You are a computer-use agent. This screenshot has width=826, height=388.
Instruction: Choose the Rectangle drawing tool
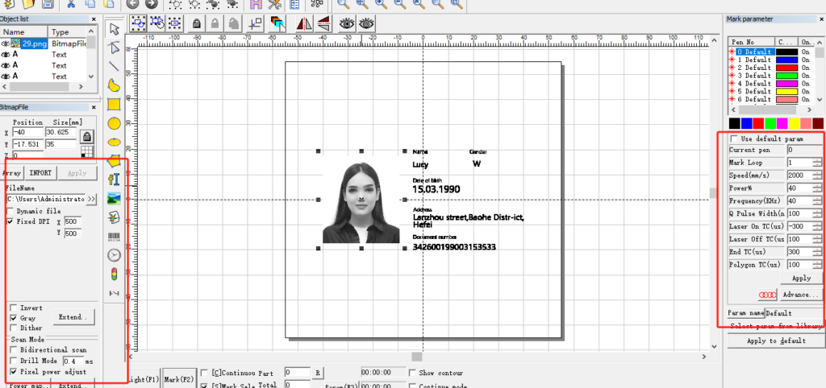click(x=114, y=104)
